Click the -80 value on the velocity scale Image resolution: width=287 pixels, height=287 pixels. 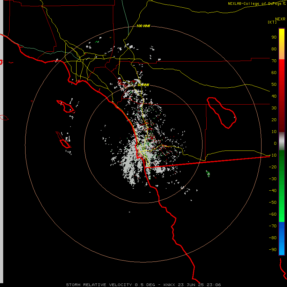pyautogui.click(x=273, y=238)
